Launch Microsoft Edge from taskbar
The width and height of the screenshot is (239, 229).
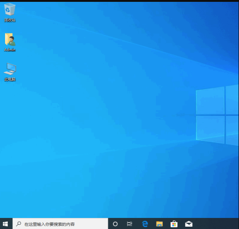(145, 224)
